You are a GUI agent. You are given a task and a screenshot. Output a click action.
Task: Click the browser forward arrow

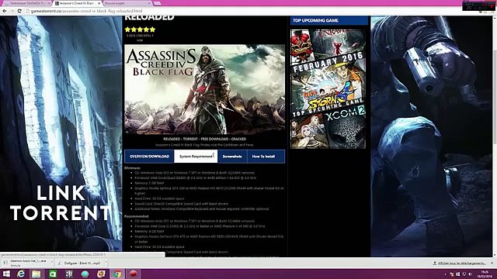(12, 11)
